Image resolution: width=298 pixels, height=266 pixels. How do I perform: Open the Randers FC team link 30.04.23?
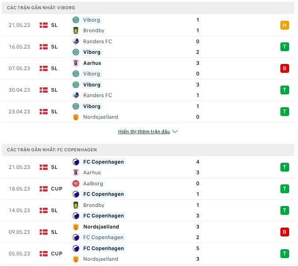[x=97, y=95]
